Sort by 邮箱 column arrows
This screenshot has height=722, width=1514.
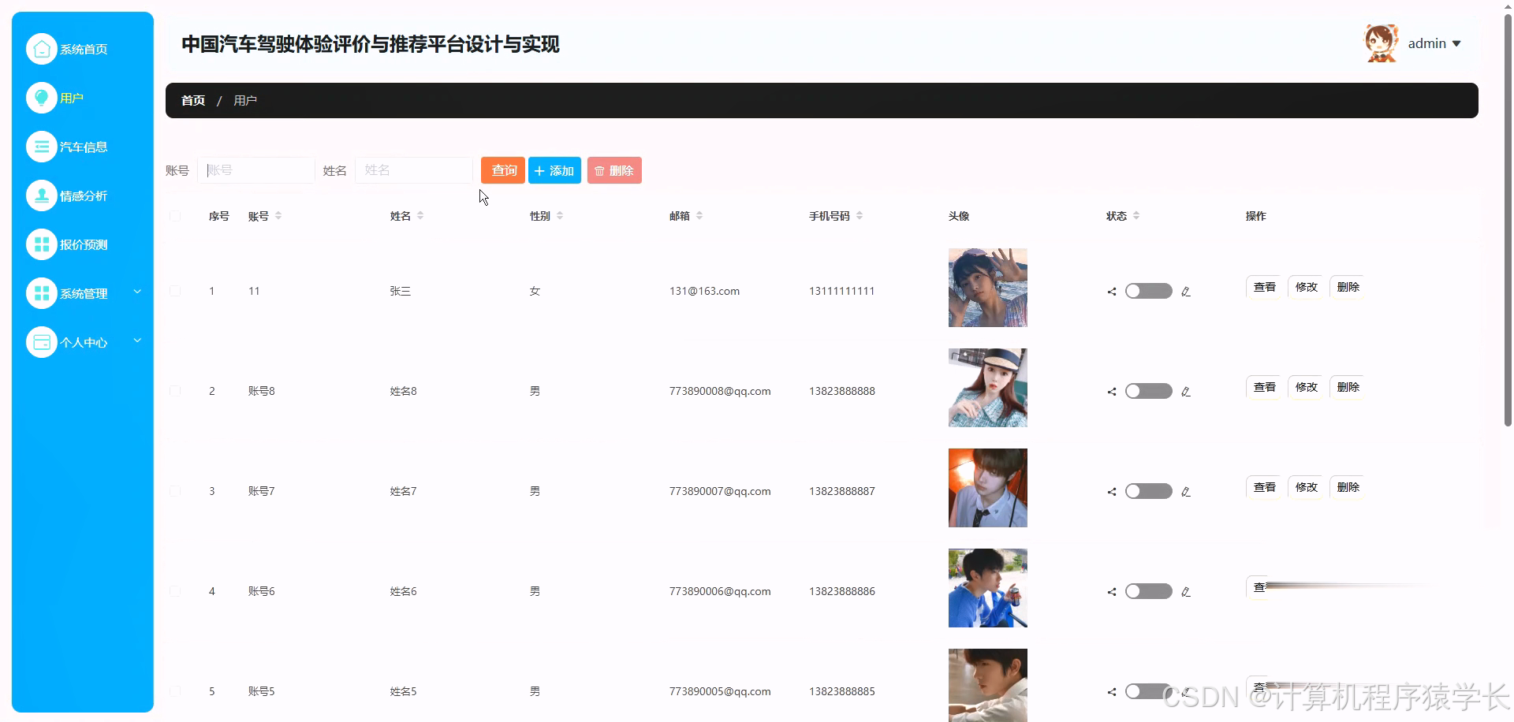click(x=699, y=216)
